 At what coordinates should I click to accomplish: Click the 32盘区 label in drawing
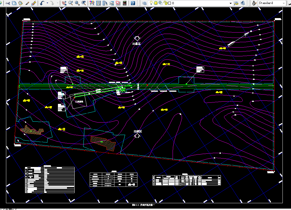tap(138, 131)
